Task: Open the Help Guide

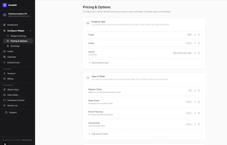Action: (x=12, y=95)
